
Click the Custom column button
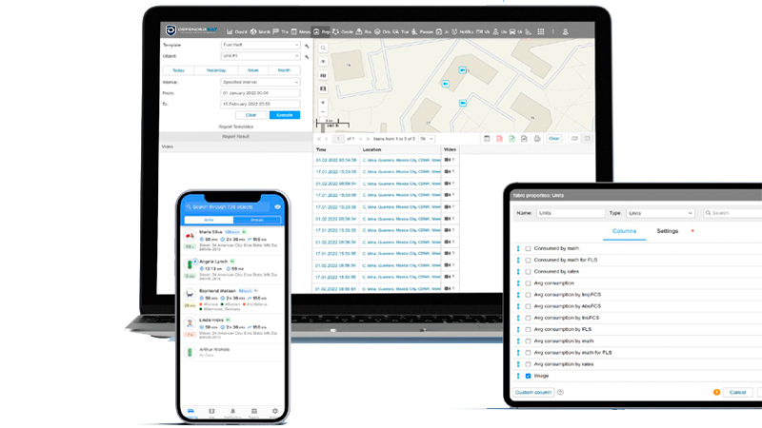(533, 392)
